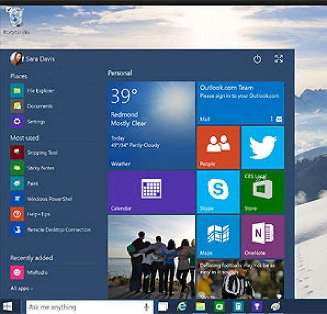Open the Photos tile with group picture
This screenshot has height=314, width=327.
click(x=152, y=257)
